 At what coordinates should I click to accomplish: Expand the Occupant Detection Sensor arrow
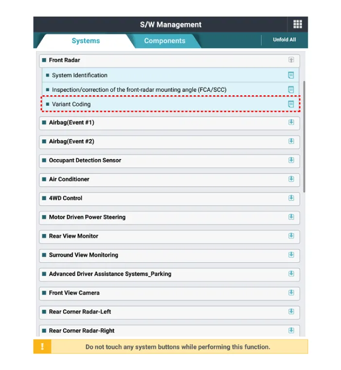point(291,160)
